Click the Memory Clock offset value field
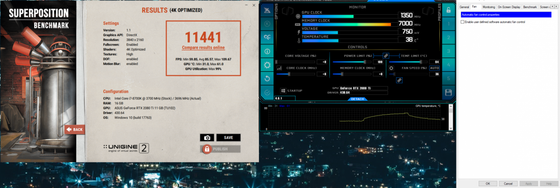This screenshot has width=560, height=188. tap(378, 74)
